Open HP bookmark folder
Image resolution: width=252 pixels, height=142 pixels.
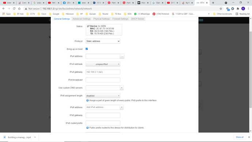tap(80, 14)
